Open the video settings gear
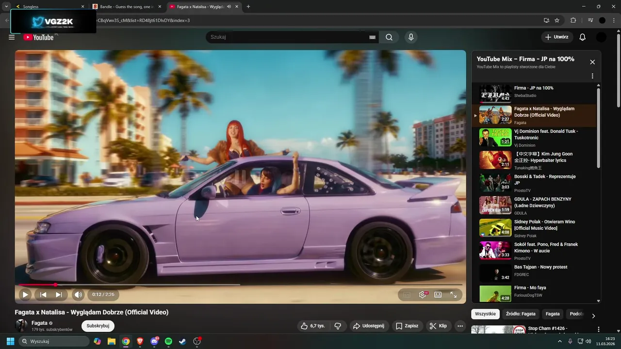 tap(423, 295)
